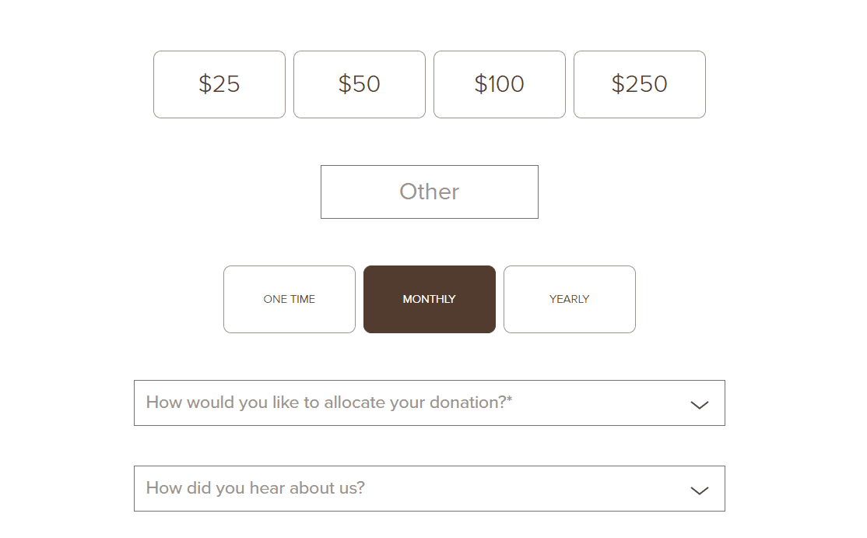Choose the largest preset donation amount
This screenshot has height=538, width=867.
(639, 84)
